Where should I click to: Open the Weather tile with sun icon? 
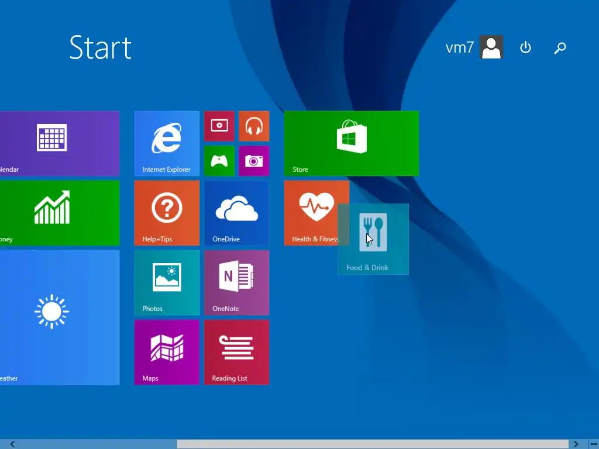coord(60,317)
